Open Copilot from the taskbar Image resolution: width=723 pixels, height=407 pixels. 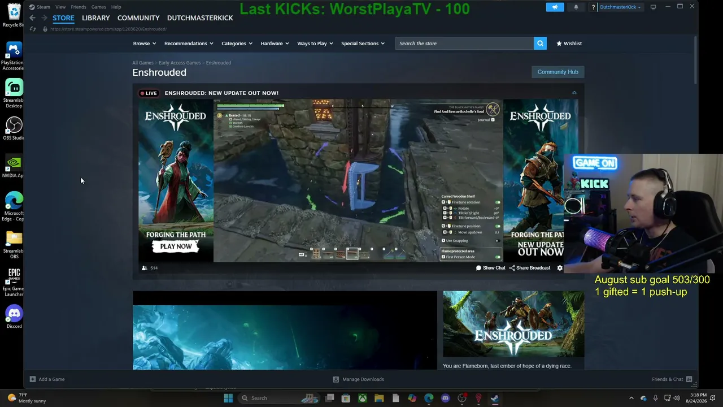coord(412,398)
